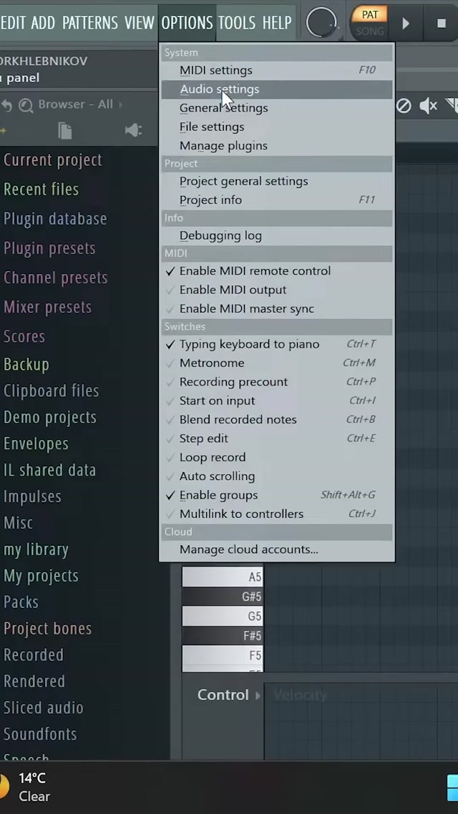Select Audio settings from Options menu

coord(219,89)
